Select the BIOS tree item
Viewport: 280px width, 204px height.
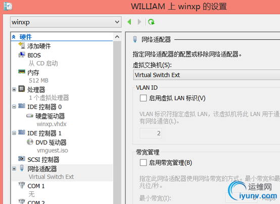point(34,56)
